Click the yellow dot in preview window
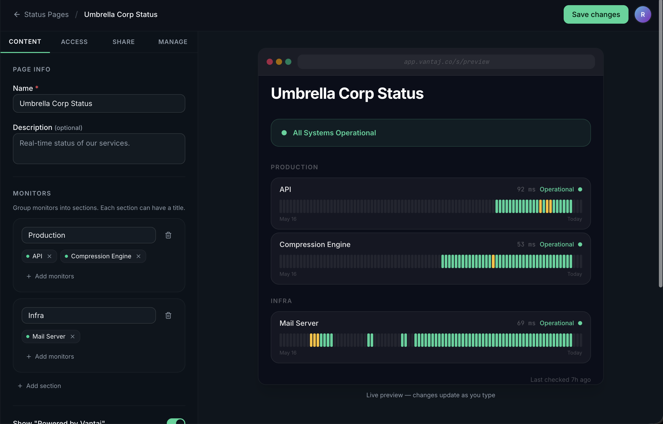Screen dimensions: 663x424 coord(279,62)
